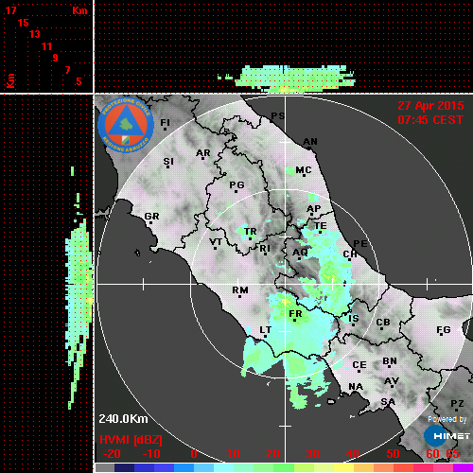Click the GR city label

click(151, 217)
